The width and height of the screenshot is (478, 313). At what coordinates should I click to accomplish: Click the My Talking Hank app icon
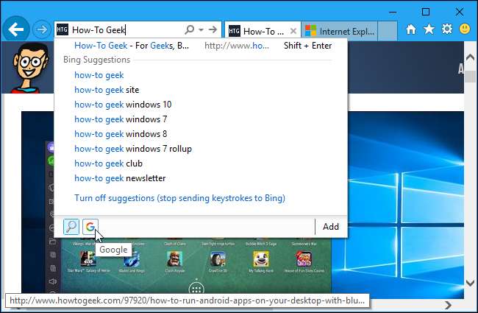tap(261, 259)
